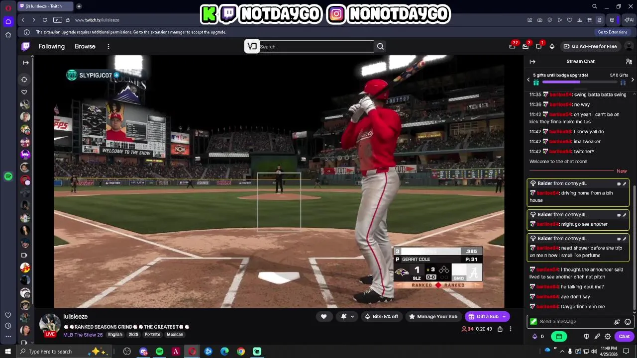The width and height of the screenshot is (637, 358).
Task: Open the Twitch home logo
Action: [25, 46]
